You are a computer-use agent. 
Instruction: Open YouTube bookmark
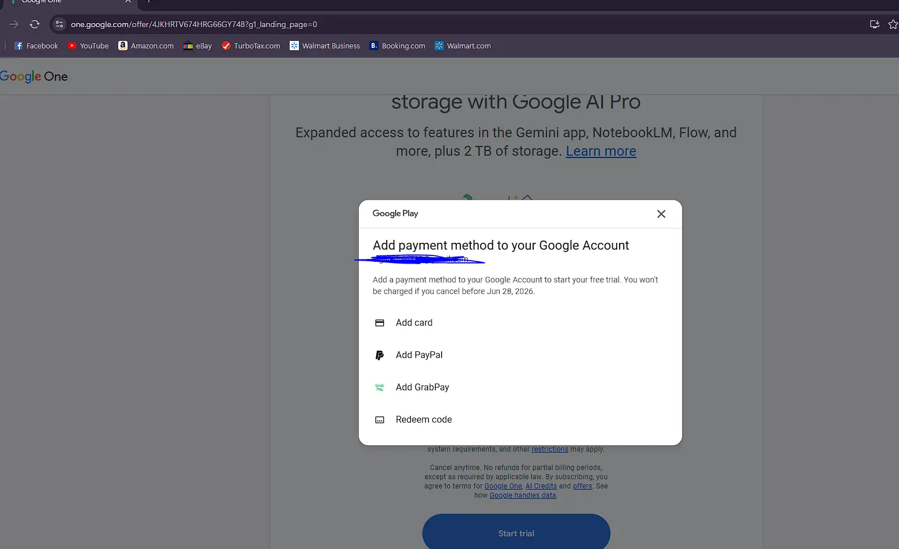(88, 46)
